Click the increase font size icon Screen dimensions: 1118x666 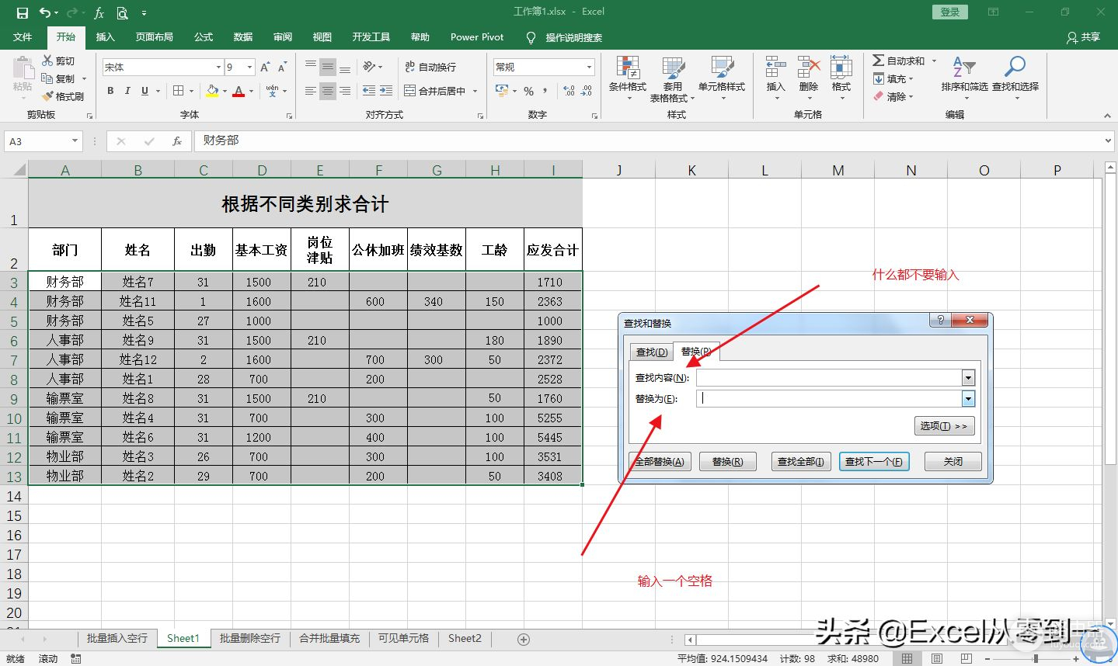click(265, 68)
